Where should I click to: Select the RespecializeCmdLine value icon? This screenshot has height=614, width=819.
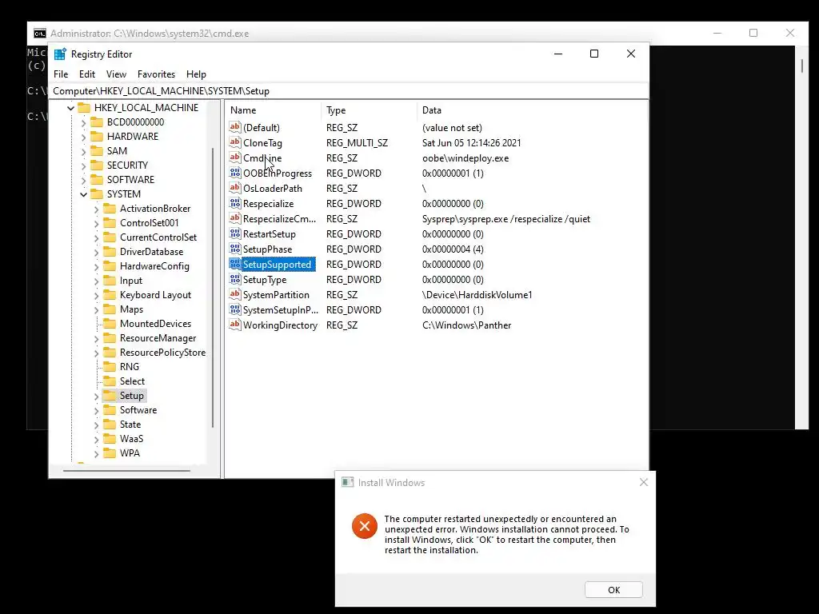235,219
